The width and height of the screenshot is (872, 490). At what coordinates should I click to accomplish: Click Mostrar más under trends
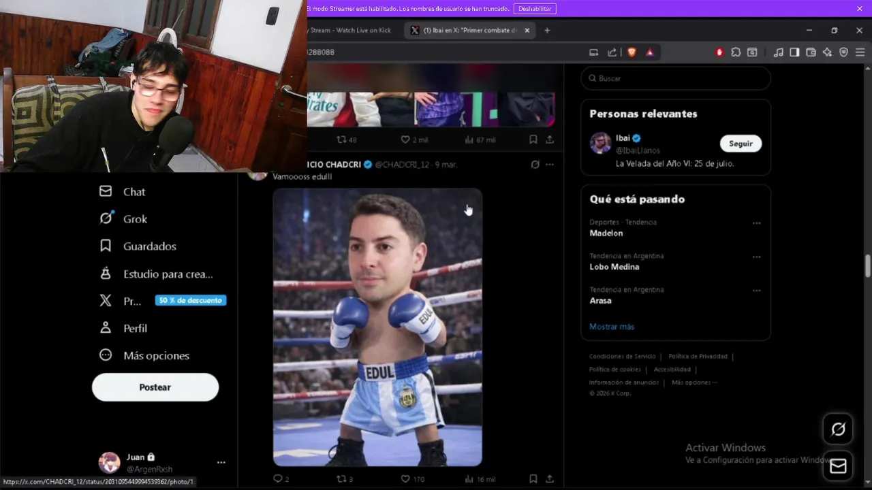612,327
